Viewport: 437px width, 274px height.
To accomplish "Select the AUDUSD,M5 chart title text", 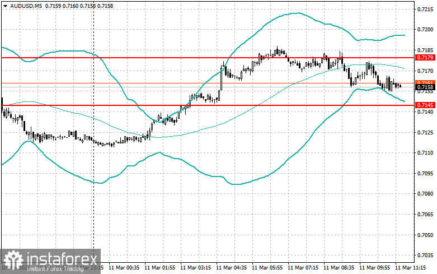I will click(26, 6).
